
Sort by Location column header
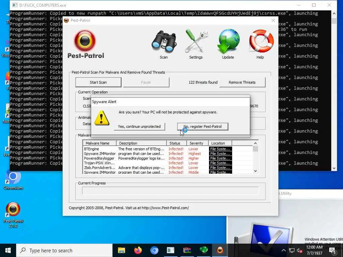[220, 143]
